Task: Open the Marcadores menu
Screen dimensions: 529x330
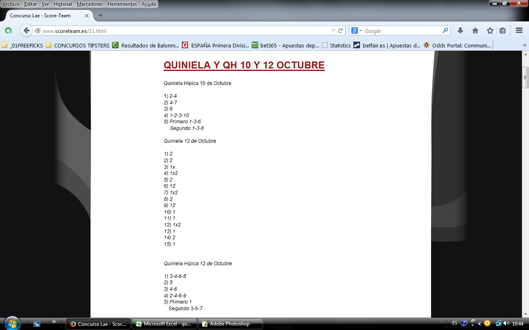Action: (90, 4)
